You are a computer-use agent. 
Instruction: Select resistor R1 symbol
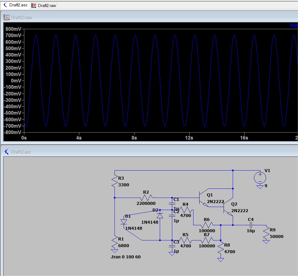[x=115, y=242]
